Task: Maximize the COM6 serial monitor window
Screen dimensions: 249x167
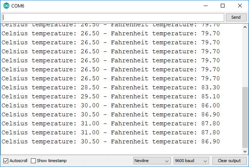Action: [223, 6]
